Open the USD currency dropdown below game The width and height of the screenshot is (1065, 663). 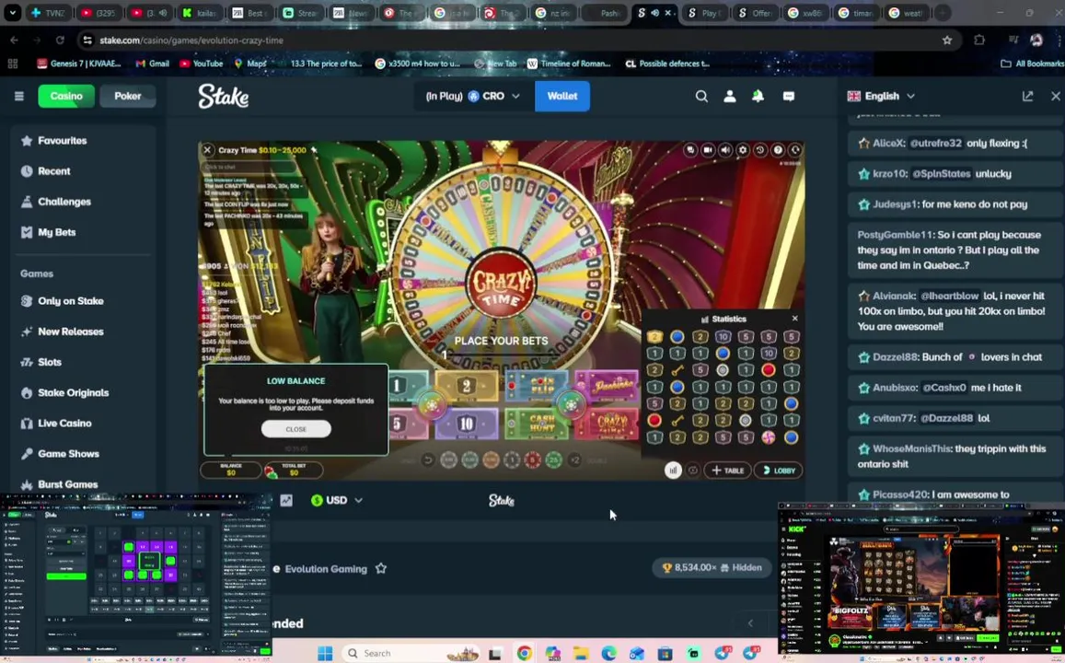(337, 501)
